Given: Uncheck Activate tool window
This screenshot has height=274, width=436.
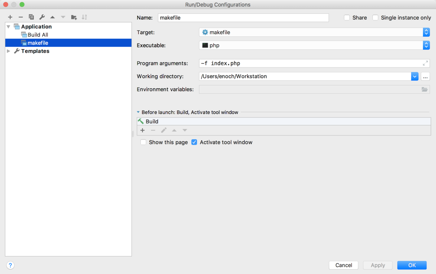Looking at the screenshot, I should 194,142.
